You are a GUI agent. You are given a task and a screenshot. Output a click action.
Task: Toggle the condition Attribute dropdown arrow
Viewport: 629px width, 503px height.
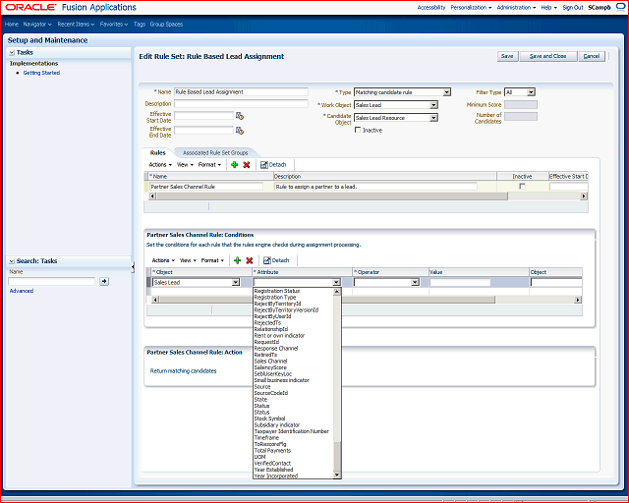336,282
